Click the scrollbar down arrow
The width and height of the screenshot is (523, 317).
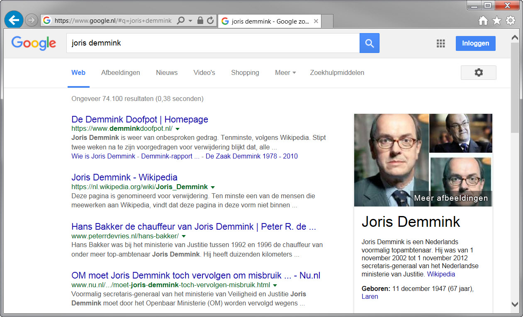[515, 304]
